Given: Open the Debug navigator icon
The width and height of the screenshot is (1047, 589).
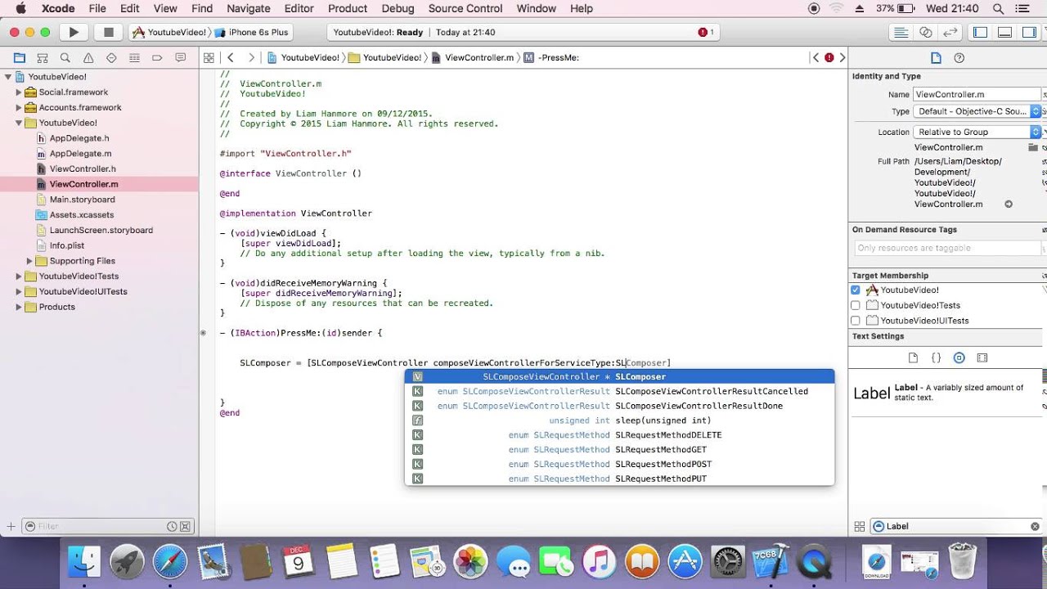Looking at the screenshot, I should [134, 58].
